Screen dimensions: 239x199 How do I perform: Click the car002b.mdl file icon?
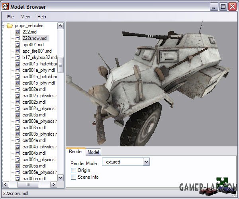click(x=18, y=102)
